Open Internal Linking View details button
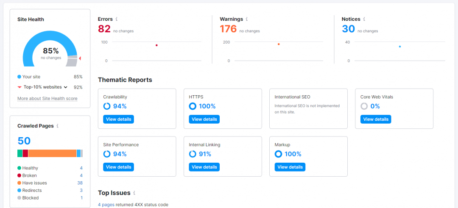This screenshot has width=458, height=208. (204, 167)
